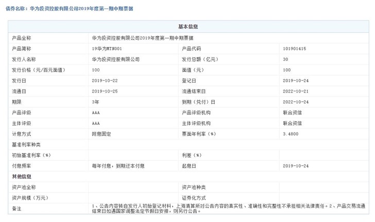375x222 pixels.
Task: Select the AAA value in 产品评级 row
Action: tap(96, 113)
